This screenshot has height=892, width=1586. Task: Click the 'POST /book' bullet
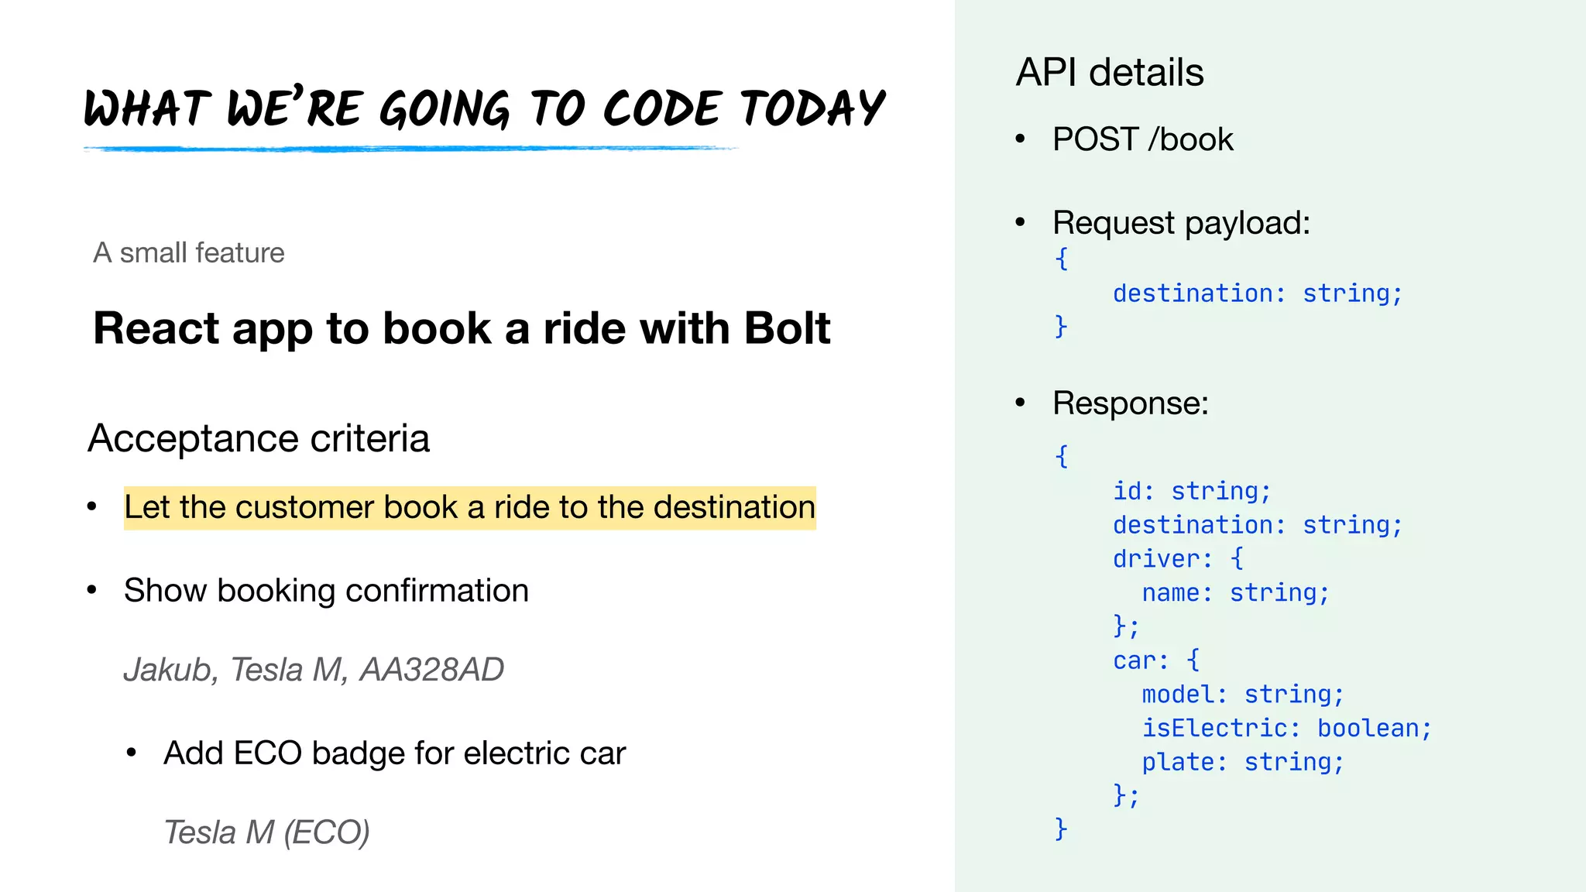(x=1142, y=140)
